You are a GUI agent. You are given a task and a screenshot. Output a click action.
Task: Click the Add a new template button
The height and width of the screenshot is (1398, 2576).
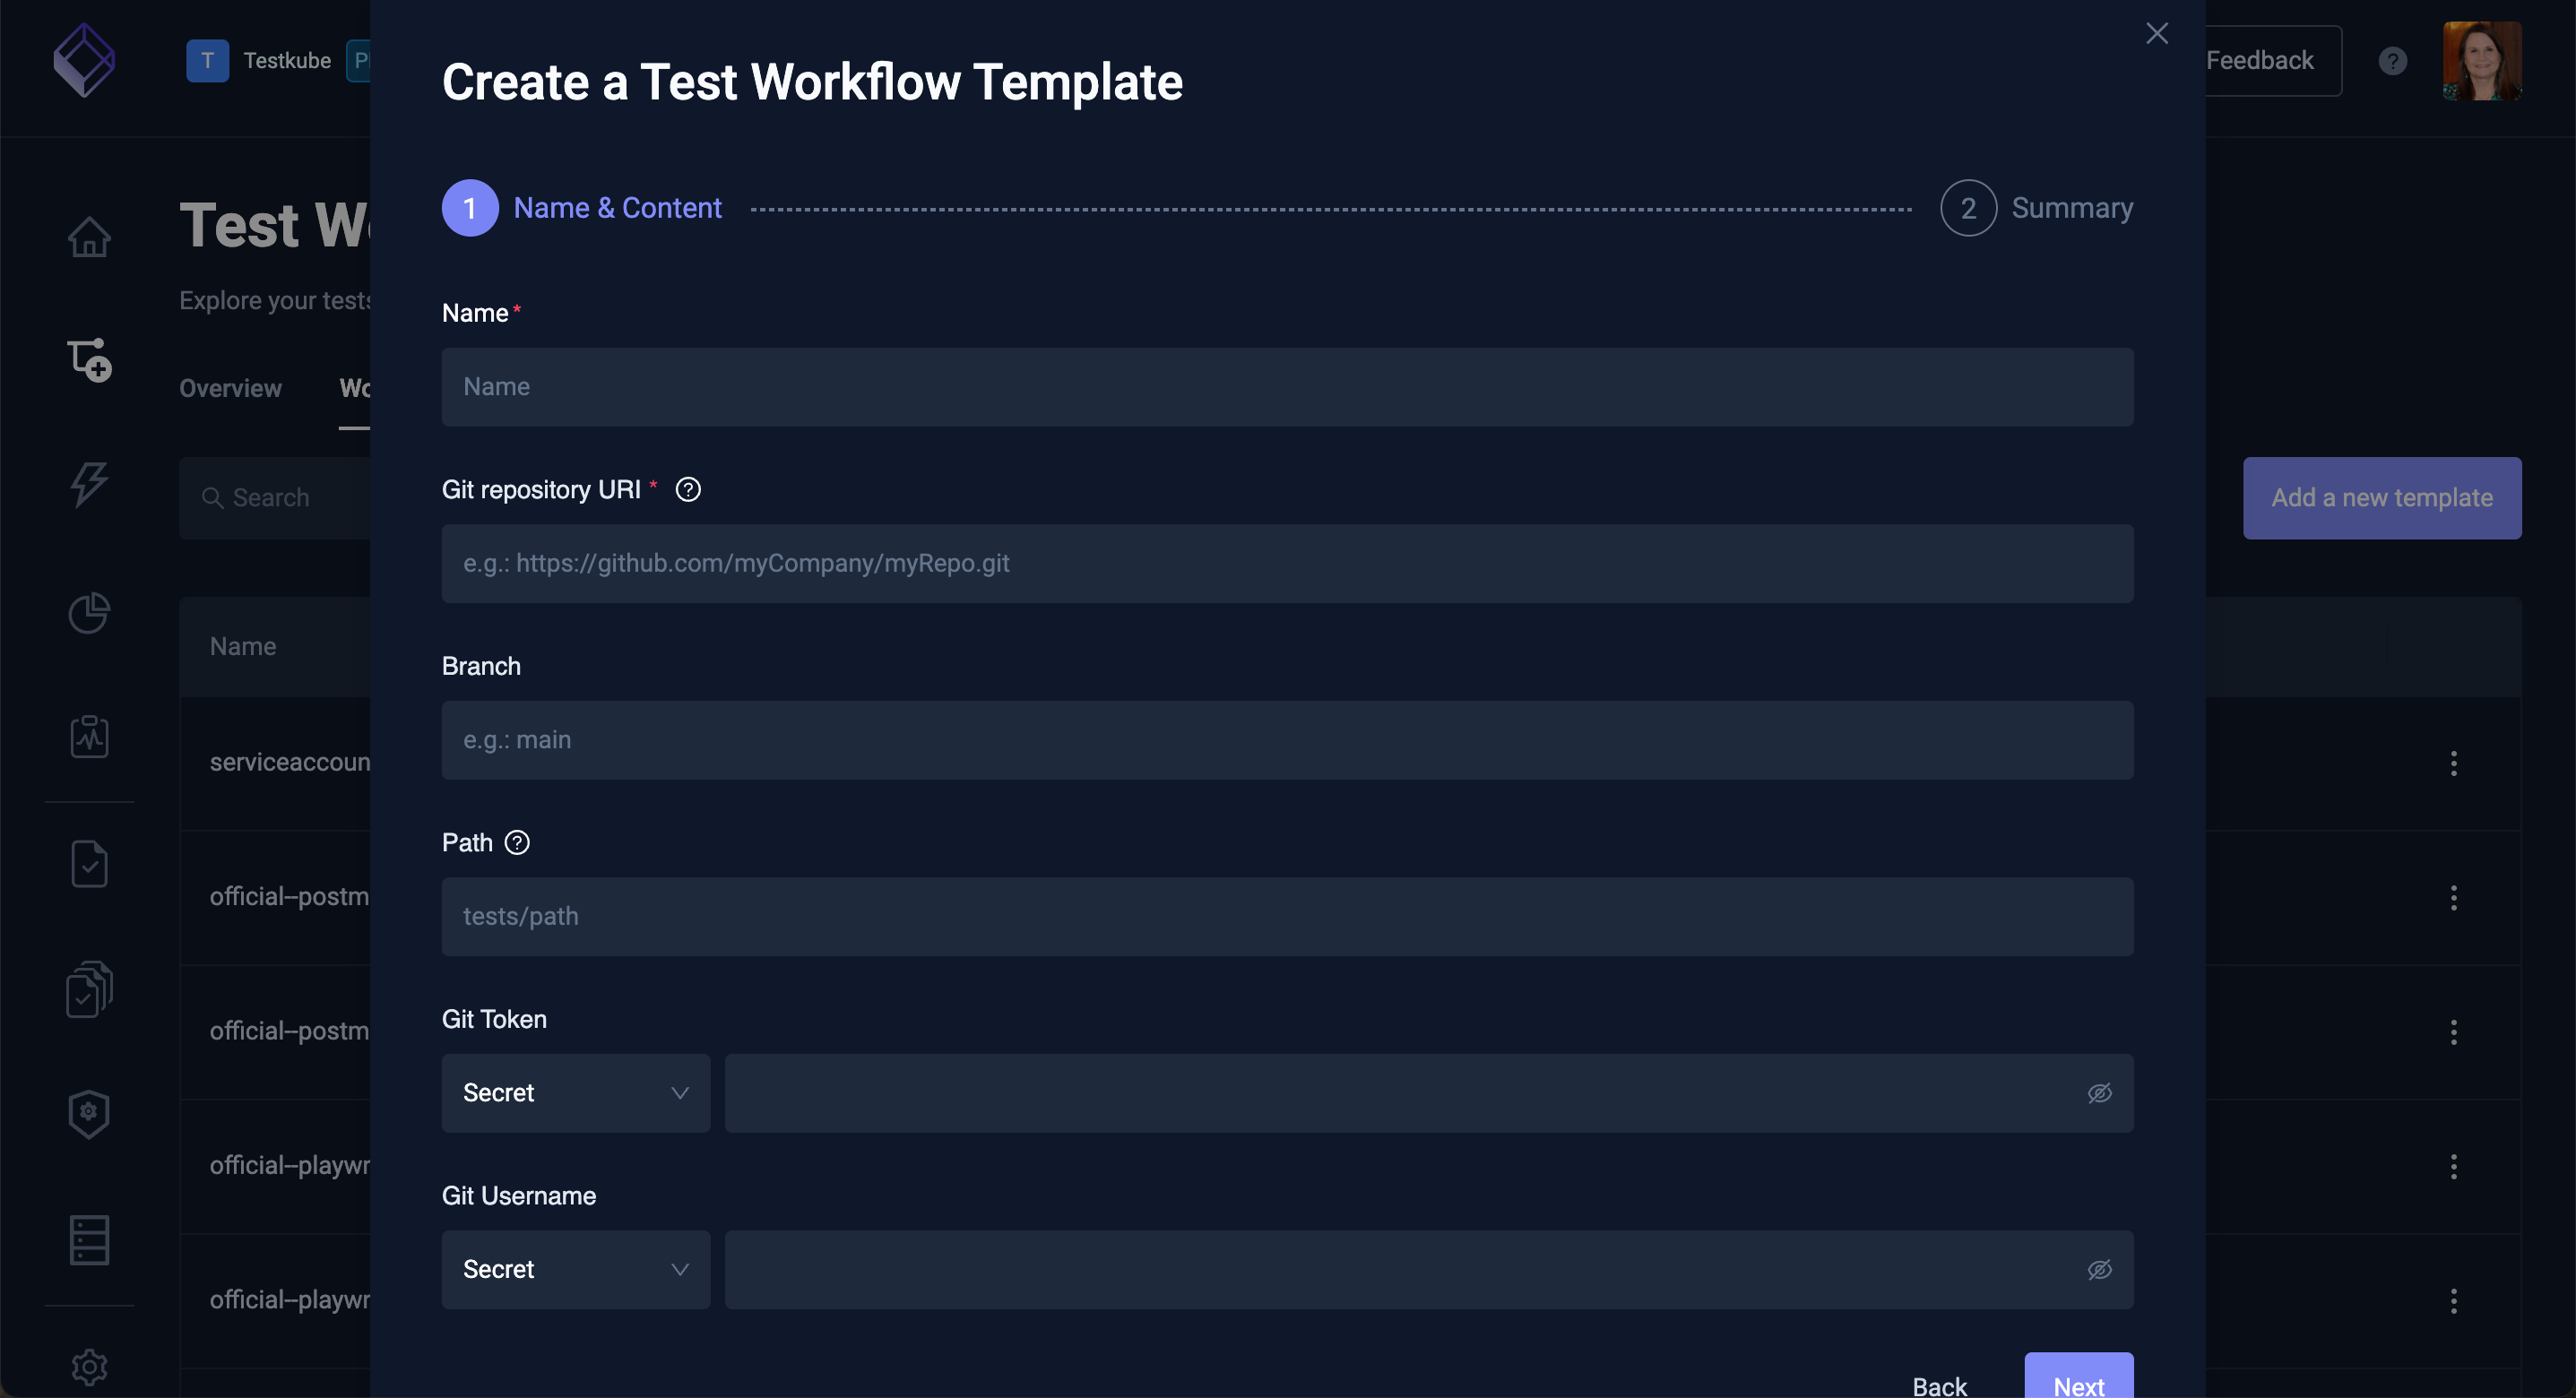pyautogui.click(x=2382, y=497)
